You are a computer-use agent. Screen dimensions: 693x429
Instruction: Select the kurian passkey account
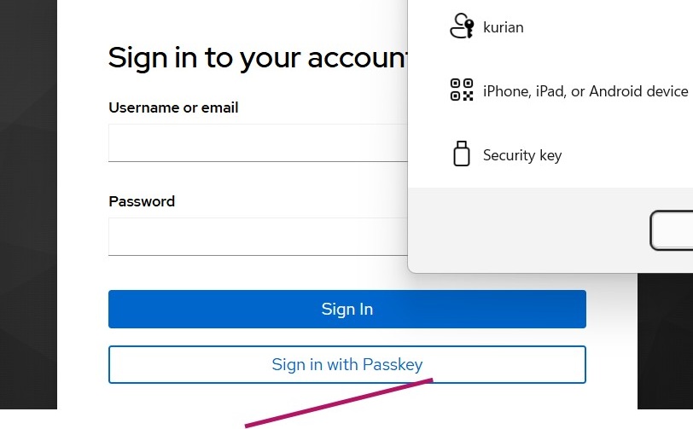point(504,27)
